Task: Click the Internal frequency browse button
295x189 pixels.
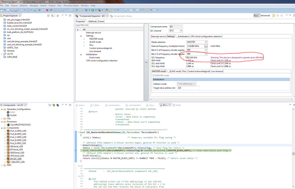Action: 206,46
